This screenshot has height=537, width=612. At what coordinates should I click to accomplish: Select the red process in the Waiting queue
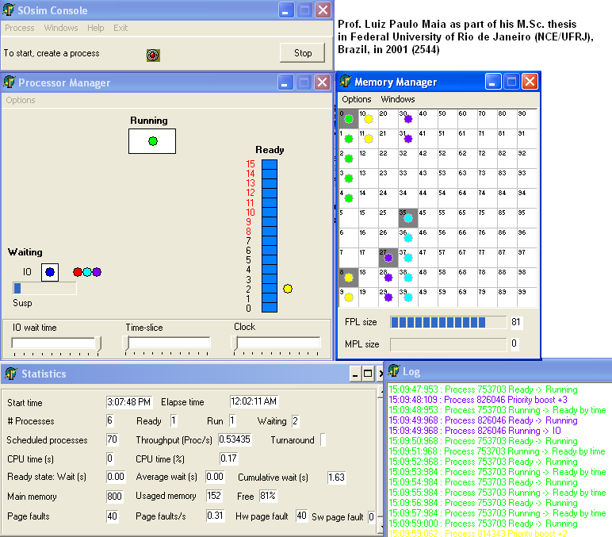pyautogui.click(x=78, y=272)
